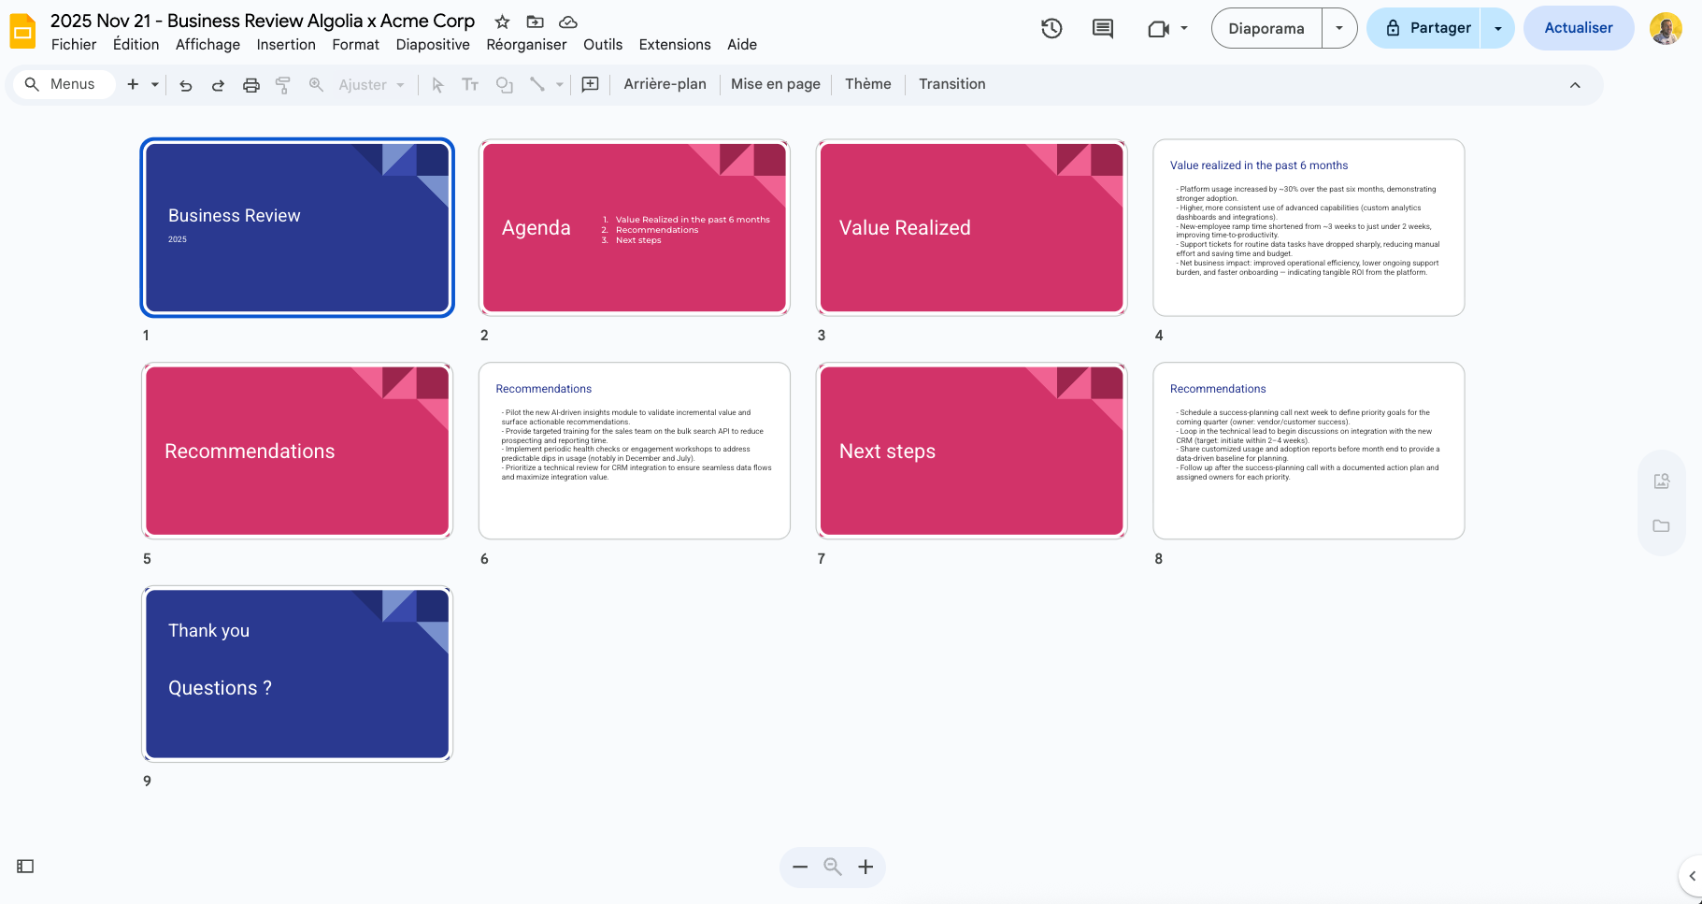Open the Diapositive menu
Image resolution: width=1702 pixels, height=904 pixels.
point(433,44)
